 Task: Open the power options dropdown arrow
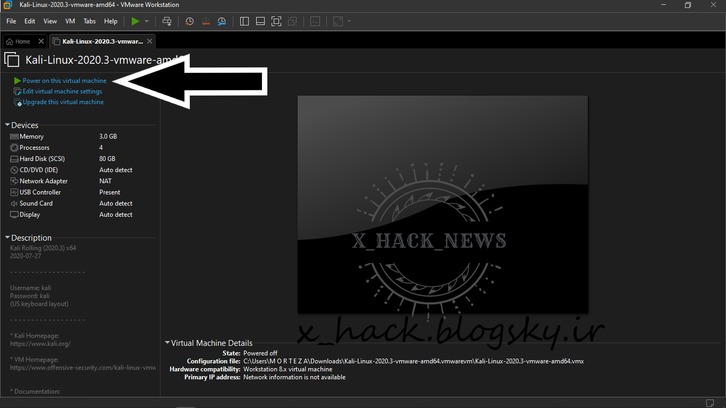click(x=147, y=21)
